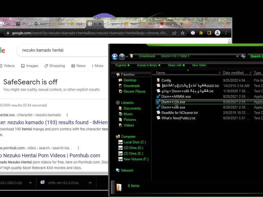Switch to the Redir browser tab

tap(41, 24)
